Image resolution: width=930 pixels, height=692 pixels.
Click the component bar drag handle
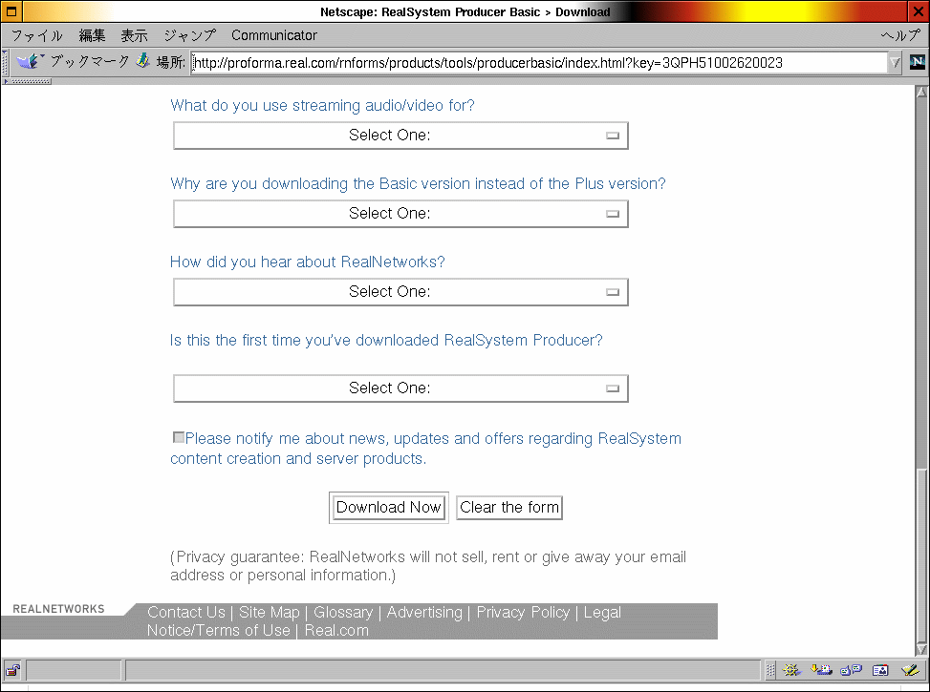[x=770, y=670]
